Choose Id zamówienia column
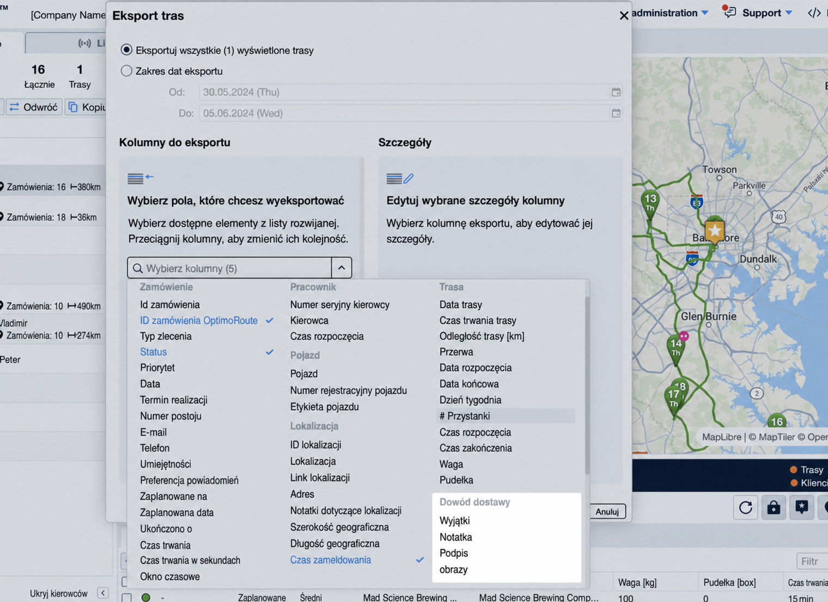This screenshot has width=828, height=602. [x=169, y=305]
